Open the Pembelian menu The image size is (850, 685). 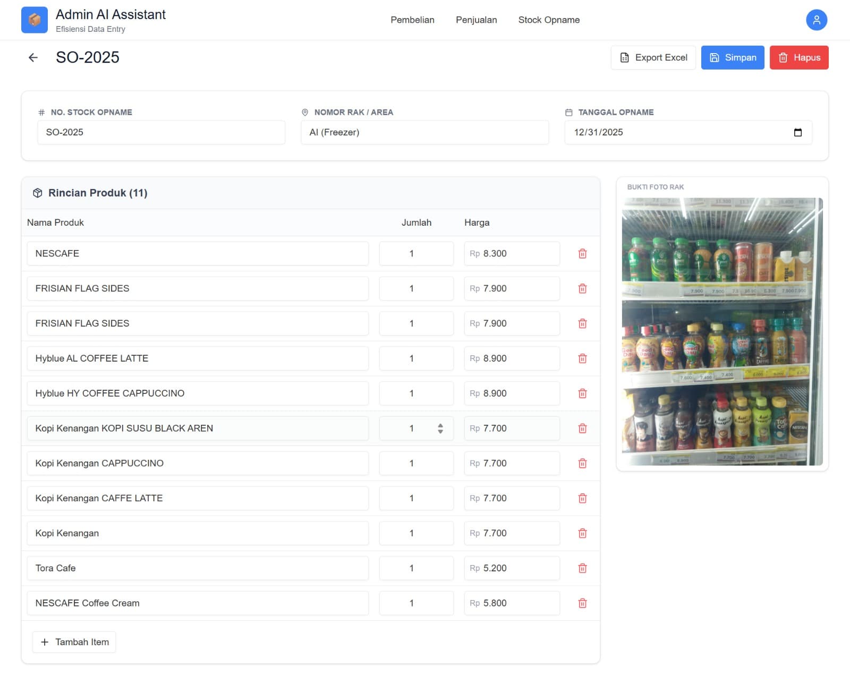pos(412,20)
